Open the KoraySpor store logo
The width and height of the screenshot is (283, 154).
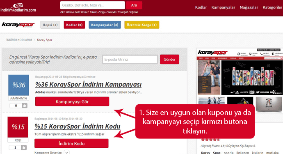18,25
